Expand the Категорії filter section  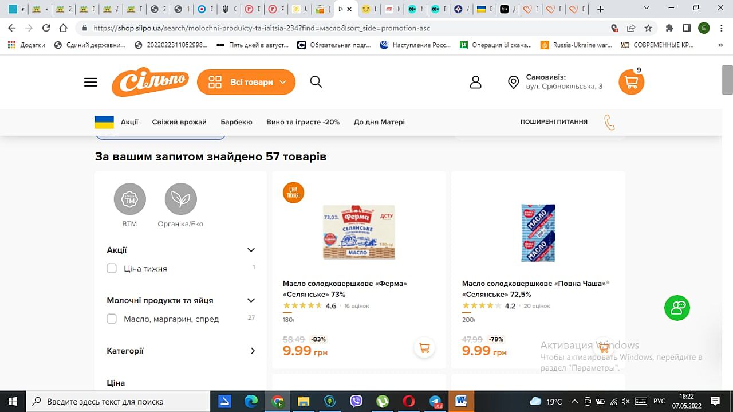[253, 351]
